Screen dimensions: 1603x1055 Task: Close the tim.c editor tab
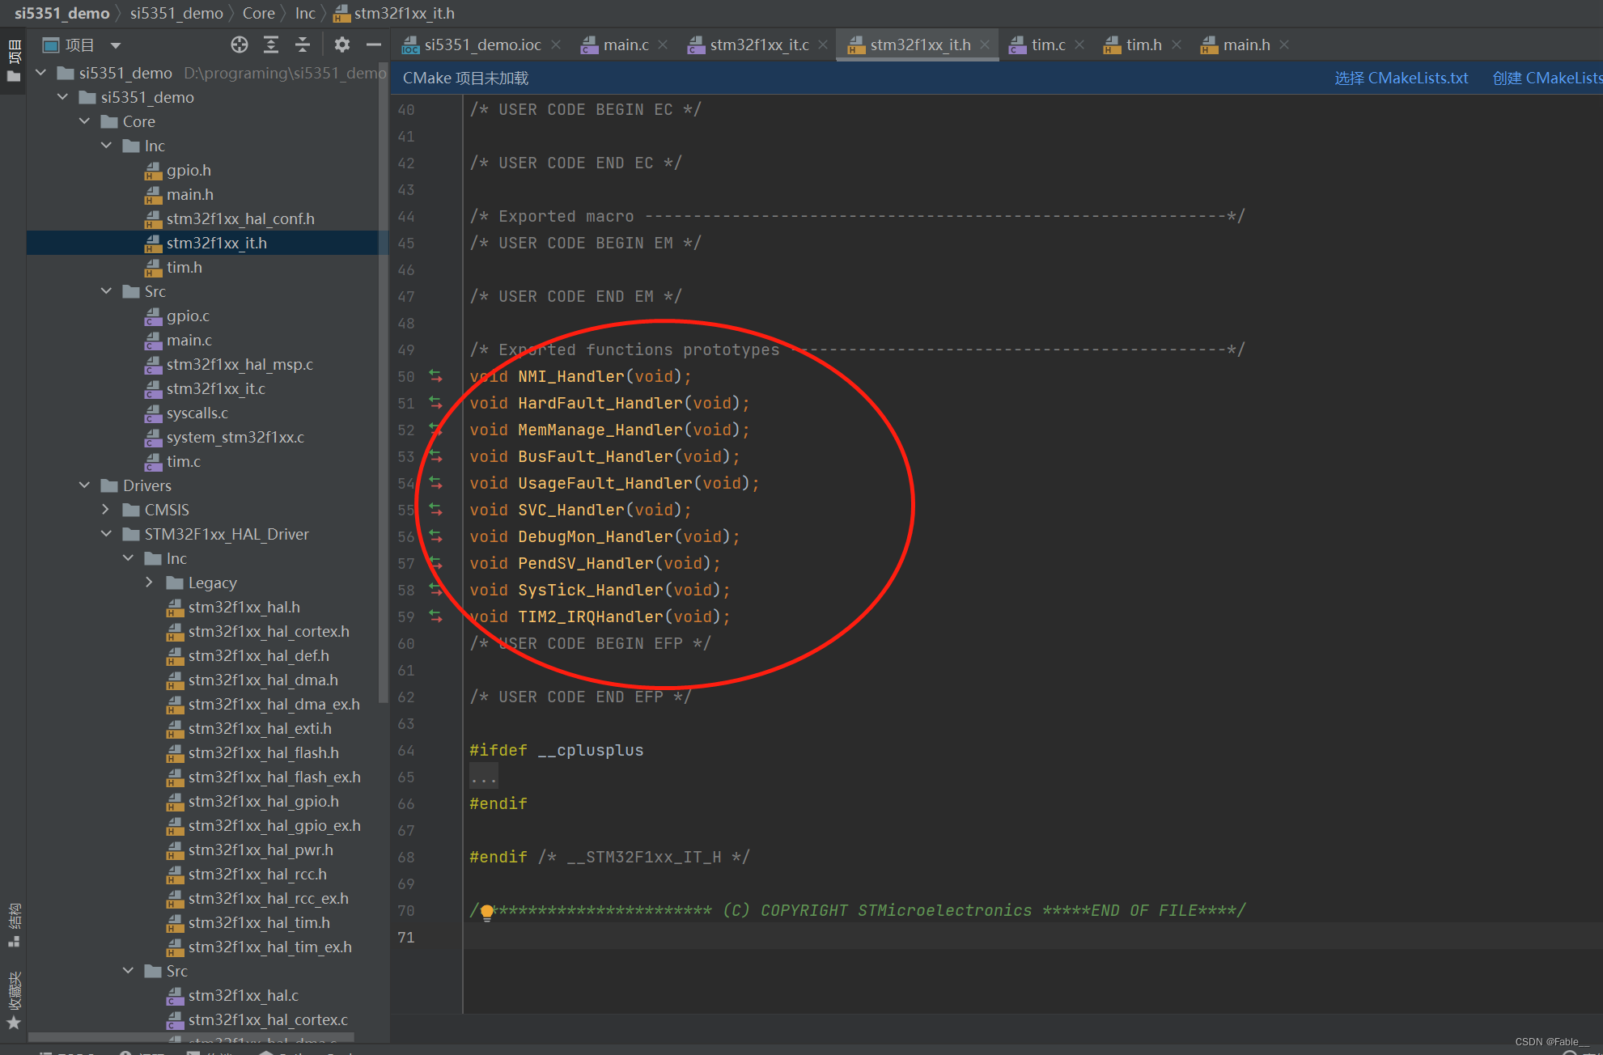pyautogui.click(x=1079, y=45)
